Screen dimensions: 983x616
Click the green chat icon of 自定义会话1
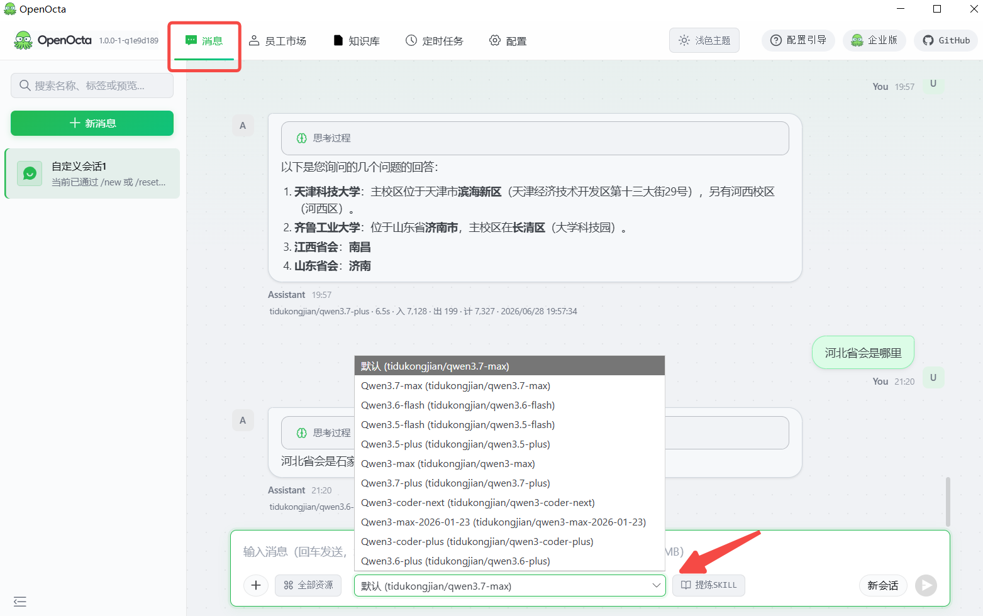[x=30, y=173]
